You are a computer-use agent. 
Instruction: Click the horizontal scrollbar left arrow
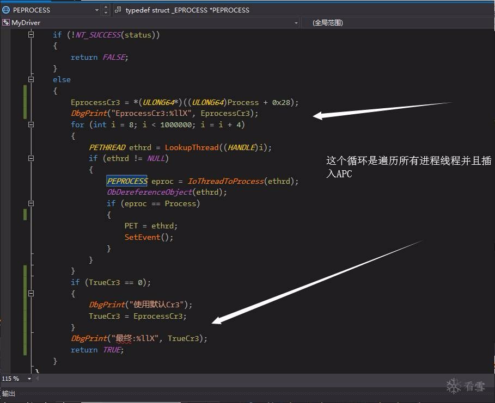tap(38, 378)
